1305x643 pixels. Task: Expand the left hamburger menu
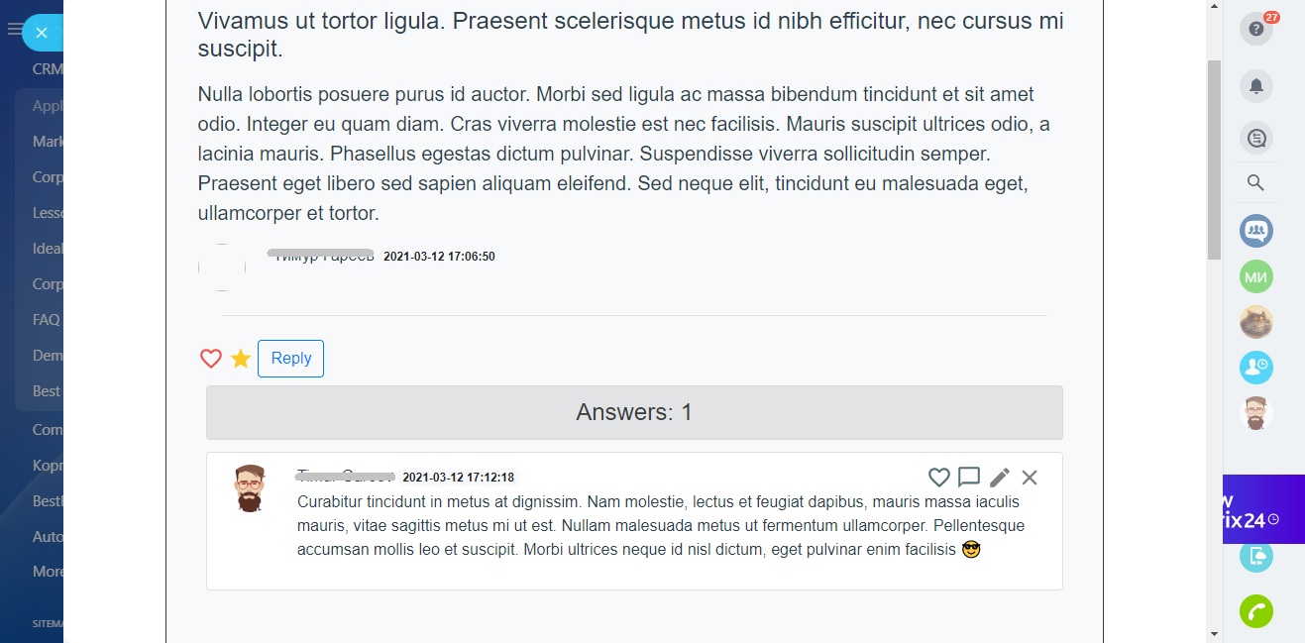pos(14,31)
